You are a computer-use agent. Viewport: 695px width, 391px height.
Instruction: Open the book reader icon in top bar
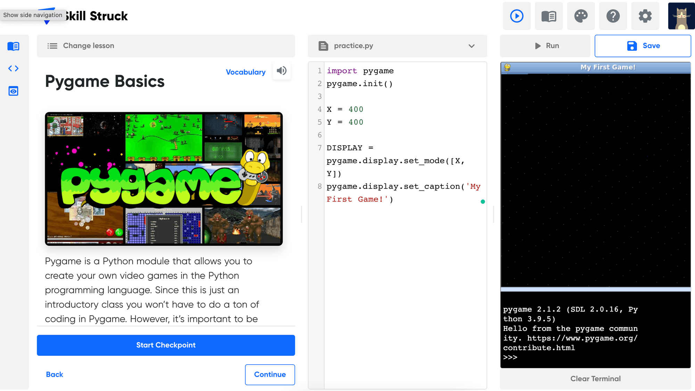549,16
